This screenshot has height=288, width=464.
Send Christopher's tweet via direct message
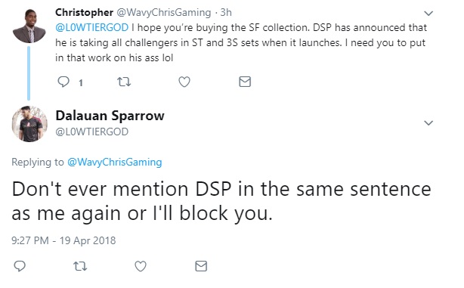245,82
